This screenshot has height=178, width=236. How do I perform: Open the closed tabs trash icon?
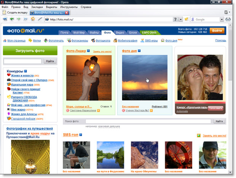pos(226,12)
